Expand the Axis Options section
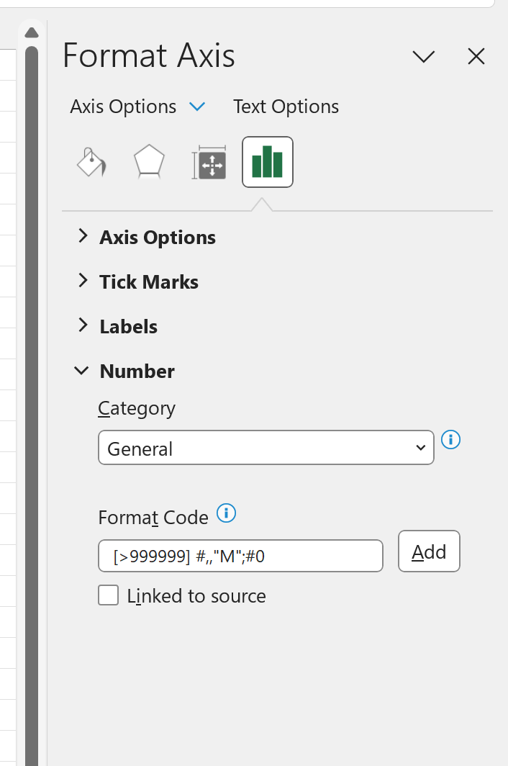 [83, 236]
